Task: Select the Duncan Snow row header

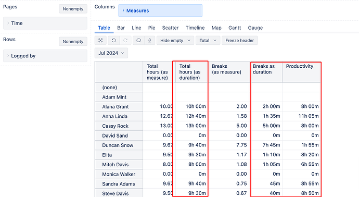Action: click(x=119, y=145)
